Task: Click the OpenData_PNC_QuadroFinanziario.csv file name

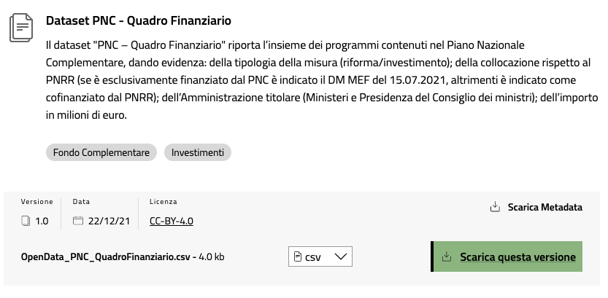Action: pyautogui.click(x=105, y=257)
